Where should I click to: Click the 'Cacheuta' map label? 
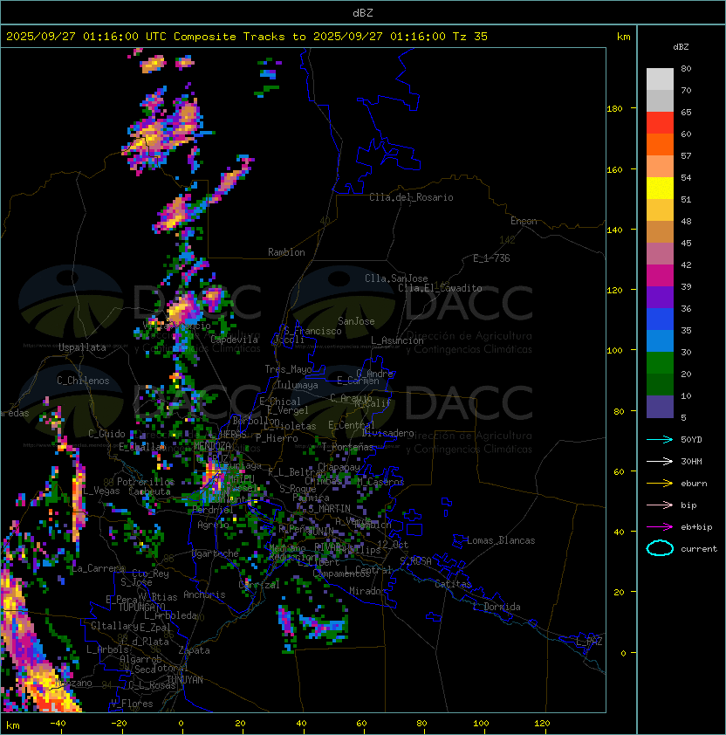(x=149, y=491)
